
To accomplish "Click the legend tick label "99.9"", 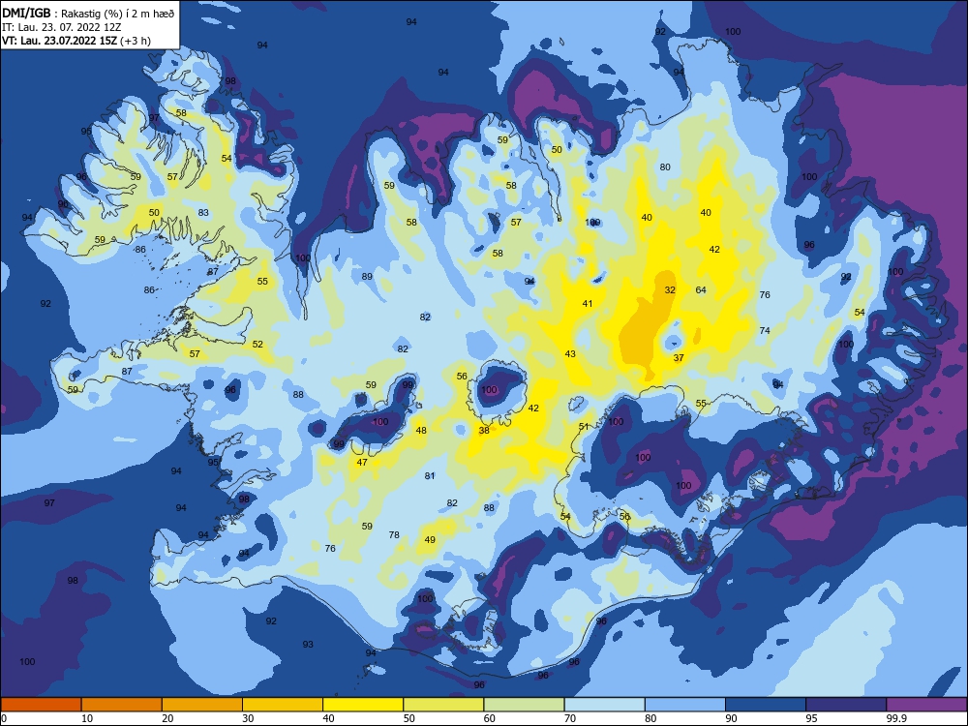I will (x=895, y=718).
